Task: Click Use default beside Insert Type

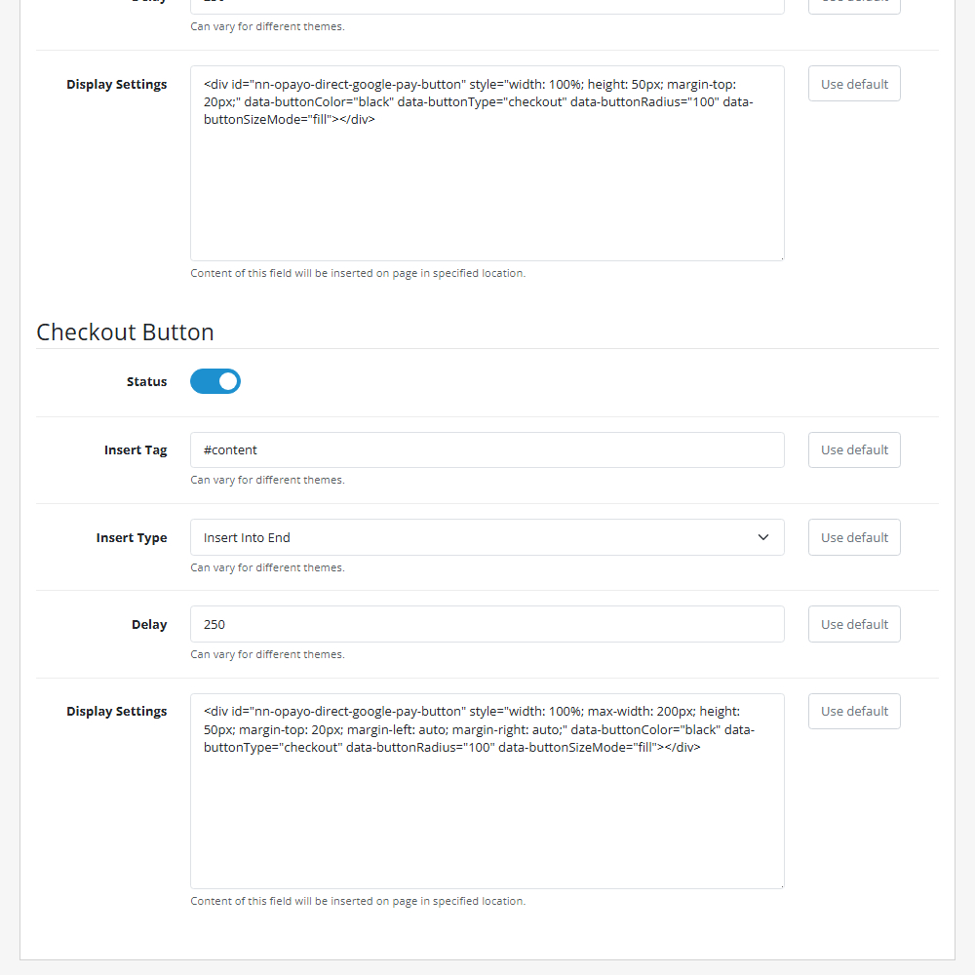Action: (854, 537)
